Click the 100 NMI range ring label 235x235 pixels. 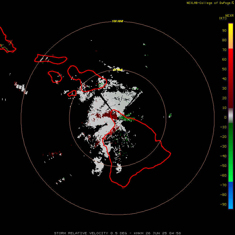pos(117,21)
